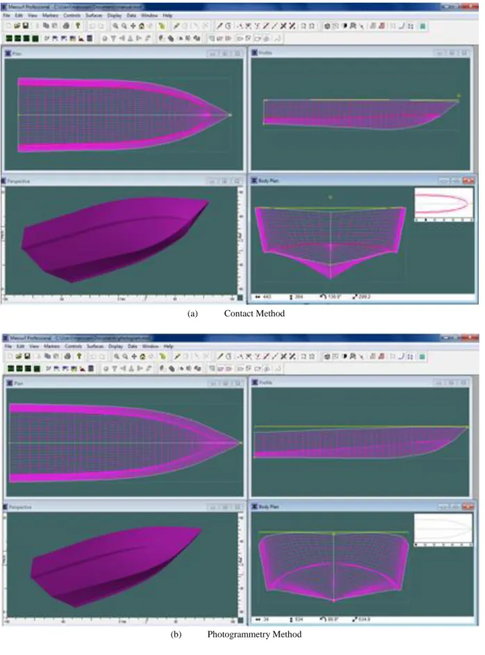
Task: Click the right vertical slider in Photogrammetry Perspective
Action: pos(240,565)
